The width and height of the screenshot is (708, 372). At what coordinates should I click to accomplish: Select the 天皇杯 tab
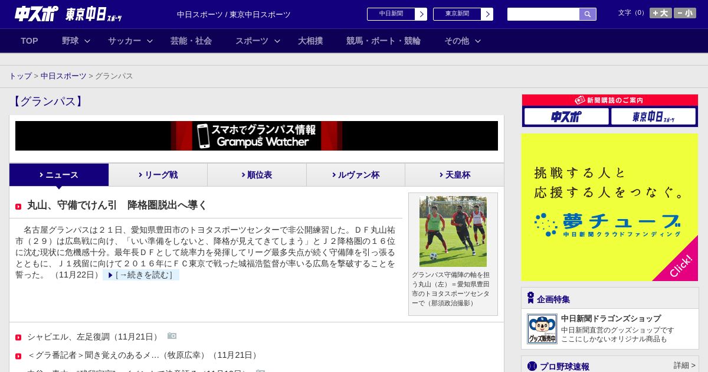click(x=454, y=175)
